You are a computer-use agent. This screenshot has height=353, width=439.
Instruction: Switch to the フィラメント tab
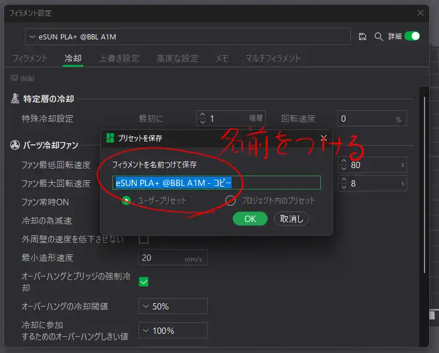click(30, 58)
